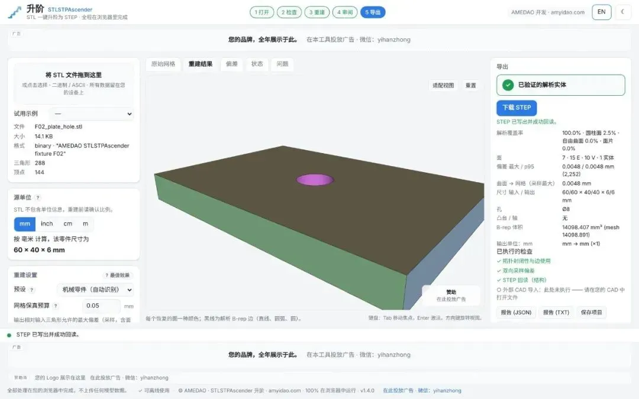Switch to rebuild result tab

[201, 64]
